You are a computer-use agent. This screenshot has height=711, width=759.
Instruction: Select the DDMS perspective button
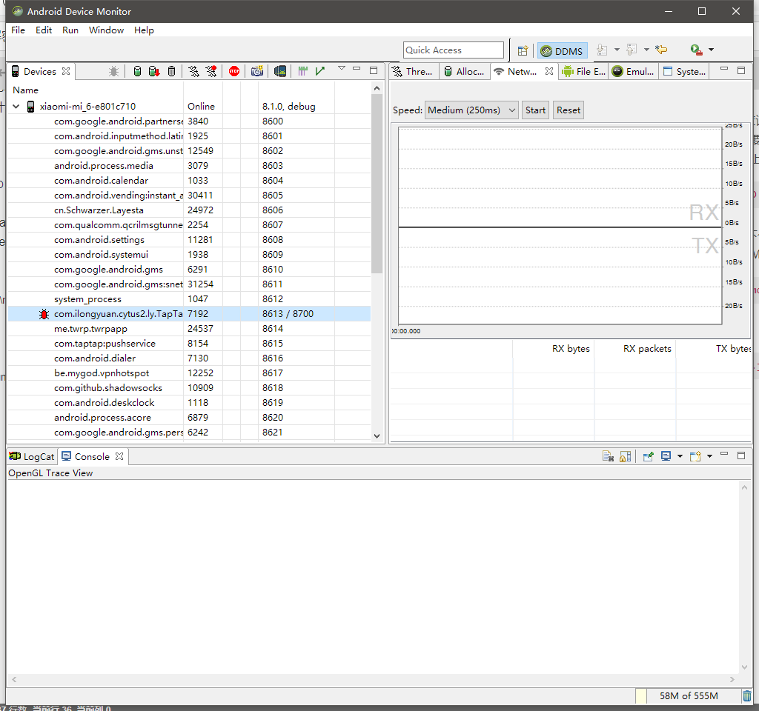point(562,51)
